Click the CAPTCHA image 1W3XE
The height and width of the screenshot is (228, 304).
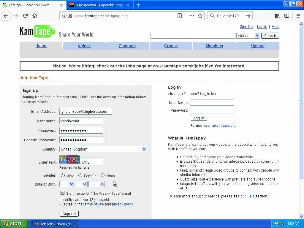pos(69,159)
